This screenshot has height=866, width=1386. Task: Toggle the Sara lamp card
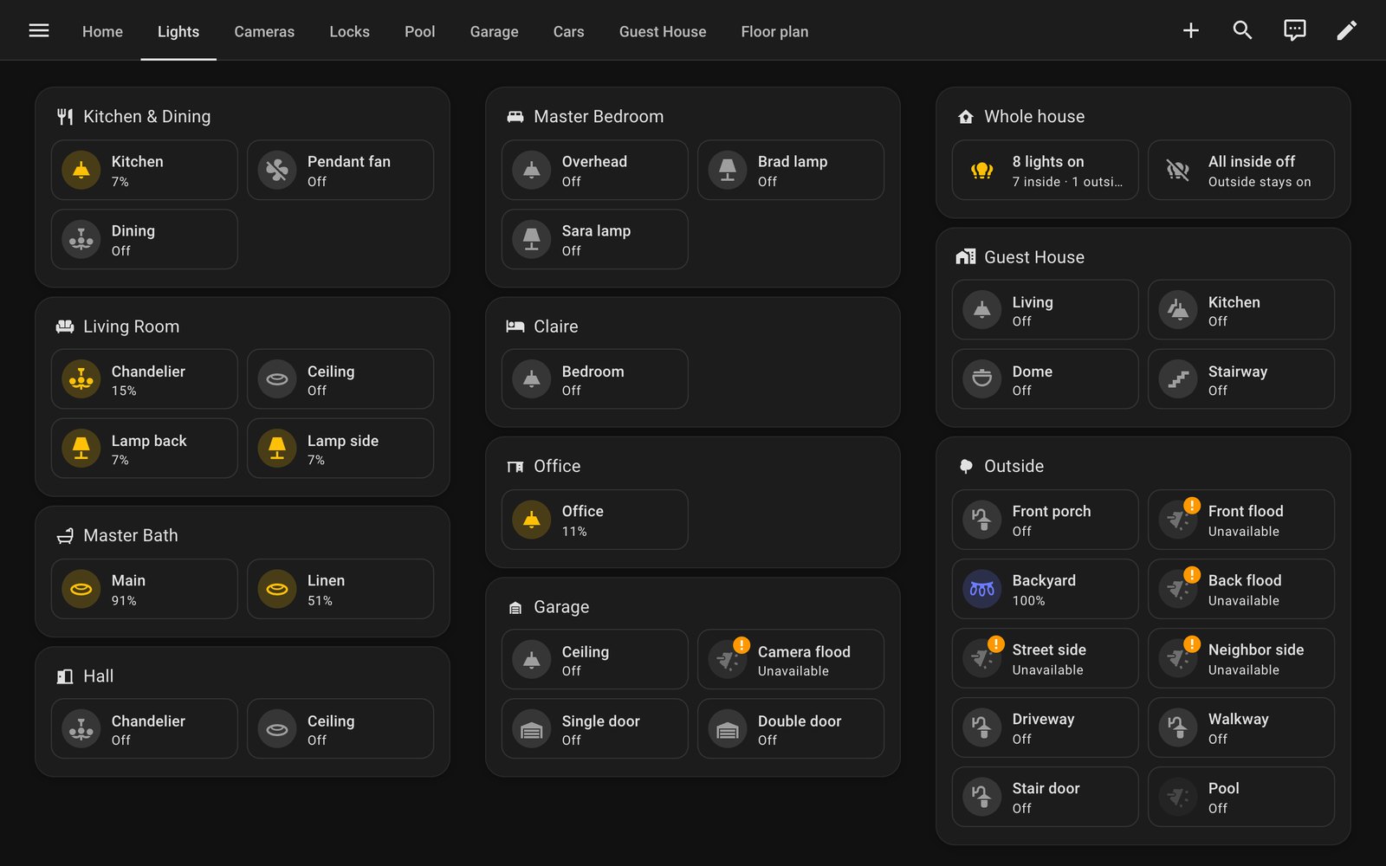click(595, 240)
